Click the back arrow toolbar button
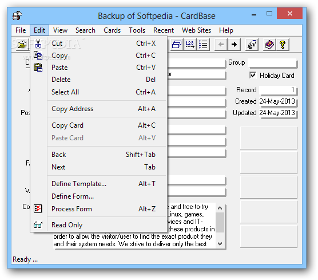 (x=221, y=45)
